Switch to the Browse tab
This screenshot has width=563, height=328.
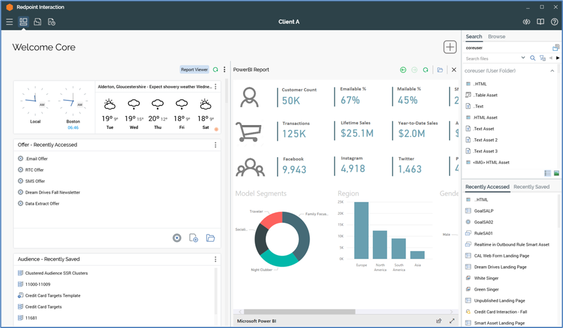click(x=496, y=37)
